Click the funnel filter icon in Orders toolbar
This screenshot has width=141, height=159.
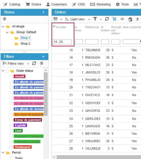point(95,19)
